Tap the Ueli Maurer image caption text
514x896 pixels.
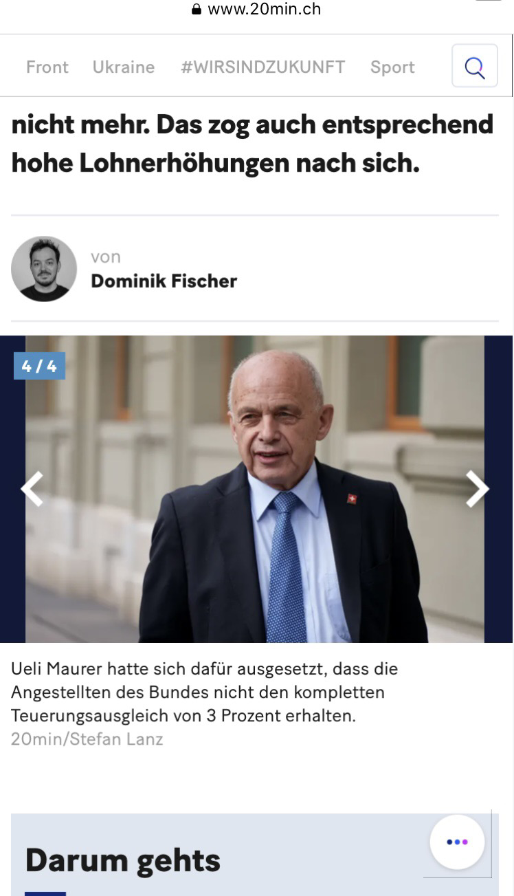click(x=204, y=692)
